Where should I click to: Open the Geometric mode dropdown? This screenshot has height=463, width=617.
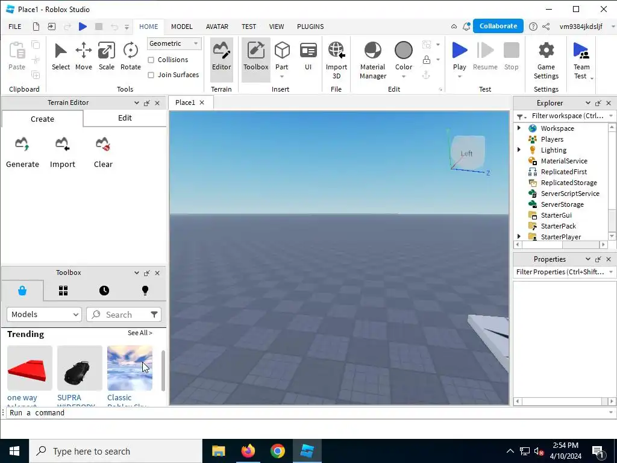click(x=174, y=43)
